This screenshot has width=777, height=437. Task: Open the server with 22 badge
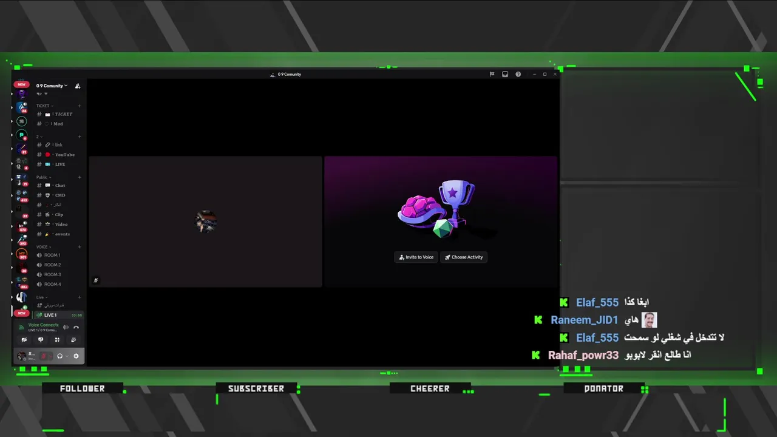coord(22,211)
